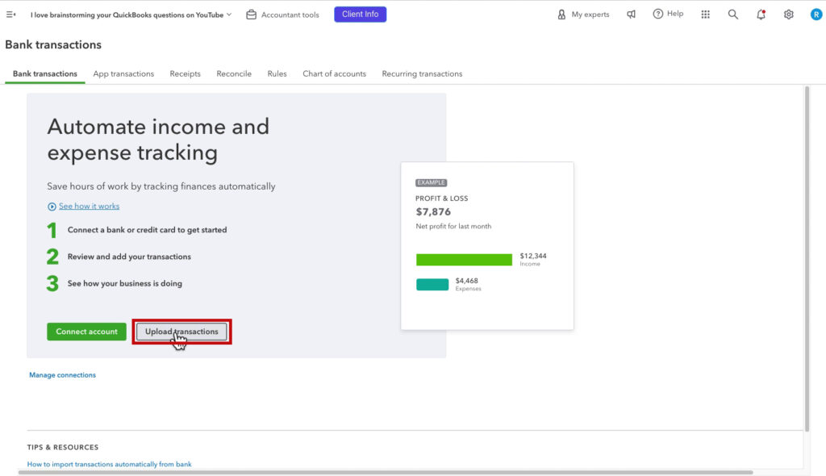Open the apps grid icon
826x476 pixels.
click(x=705, y=14)
